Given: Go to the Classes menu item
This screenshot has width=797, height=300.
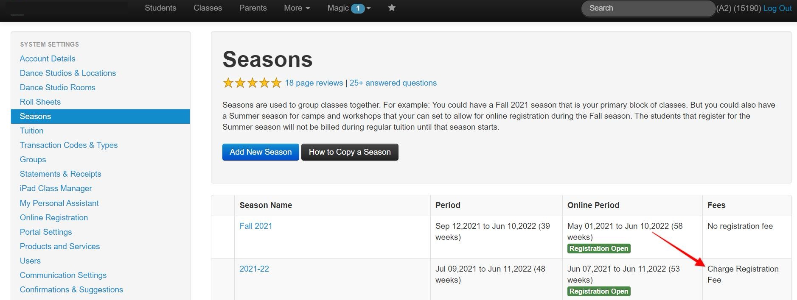Looking at the screenshot, I should point(208,8).
